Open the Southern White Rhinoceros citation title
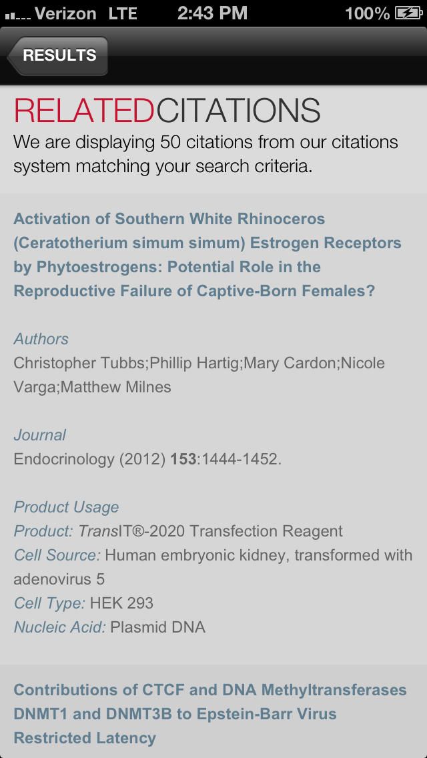The image size is (427, 758). pos(207,255)
